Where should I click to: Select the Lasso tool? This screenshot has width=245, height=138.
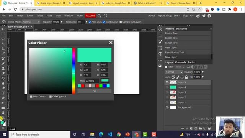coord(3,39)
